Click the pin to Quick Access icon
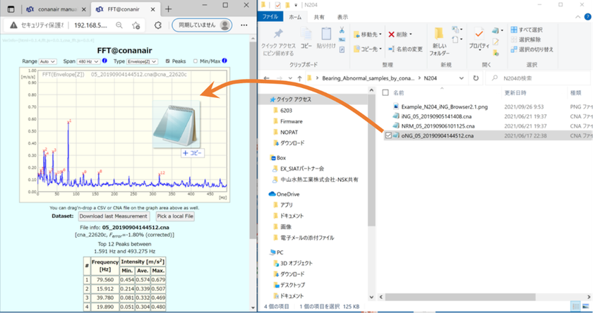 [277, 35]
